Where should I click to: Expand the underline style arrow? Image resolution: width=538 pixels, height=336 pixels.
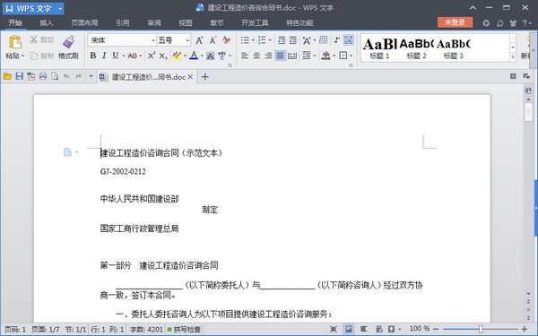(124, 56)
